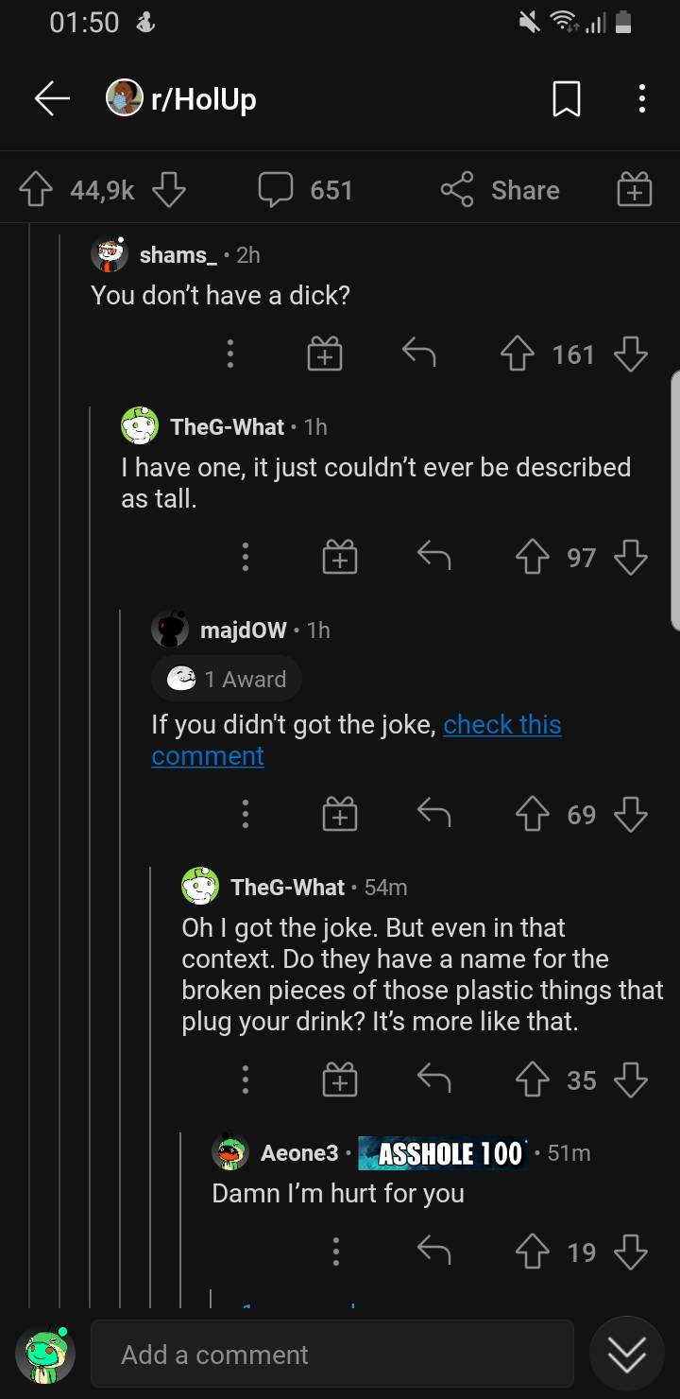Open the Share options for the post

[x=499, y=190]
